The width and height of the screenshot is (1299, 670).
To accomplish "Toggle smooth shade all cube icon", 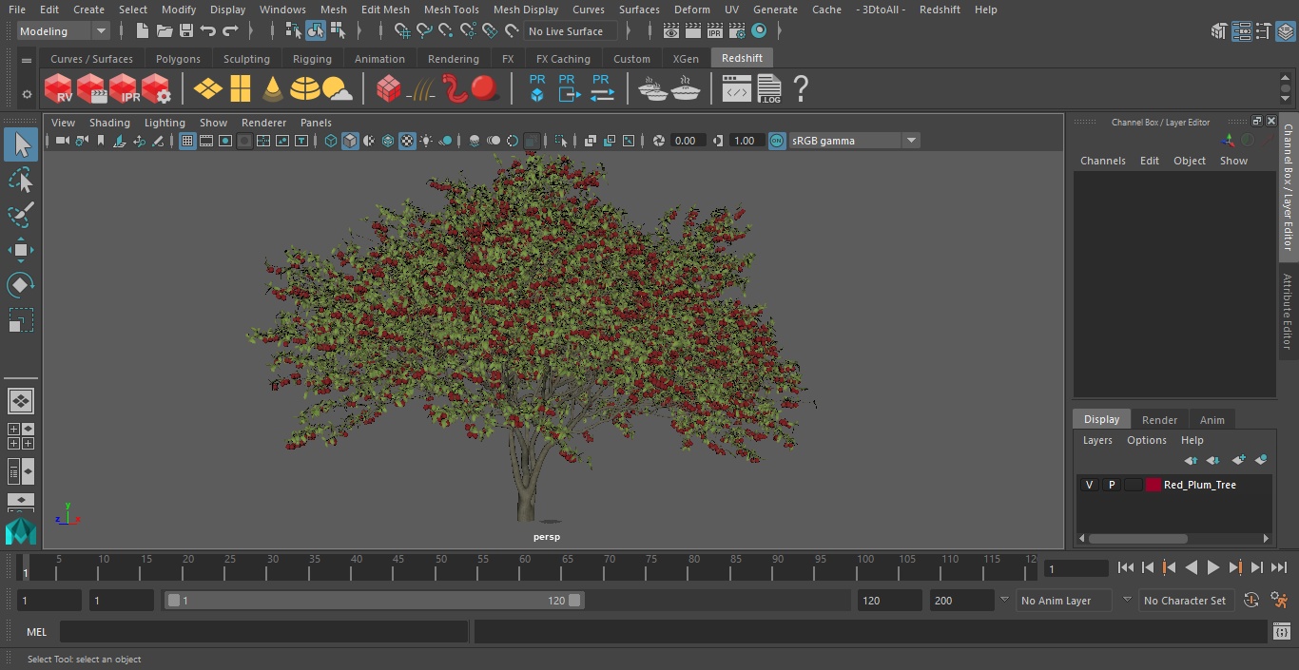I will point(350,141).
